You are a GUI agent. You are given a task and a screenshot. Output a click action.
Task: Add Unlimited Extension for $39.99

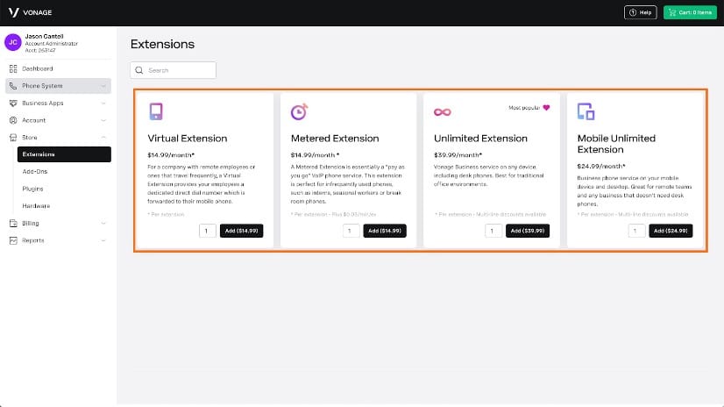click(x=528, y=231)
